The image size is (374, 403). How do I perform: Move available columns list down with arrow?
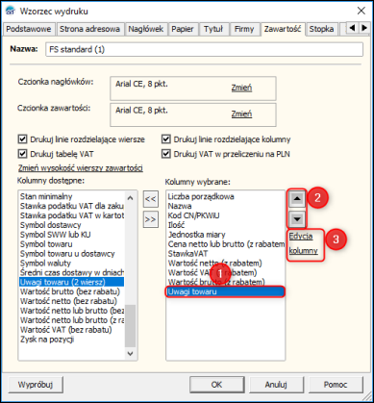(x=130, y=353)
